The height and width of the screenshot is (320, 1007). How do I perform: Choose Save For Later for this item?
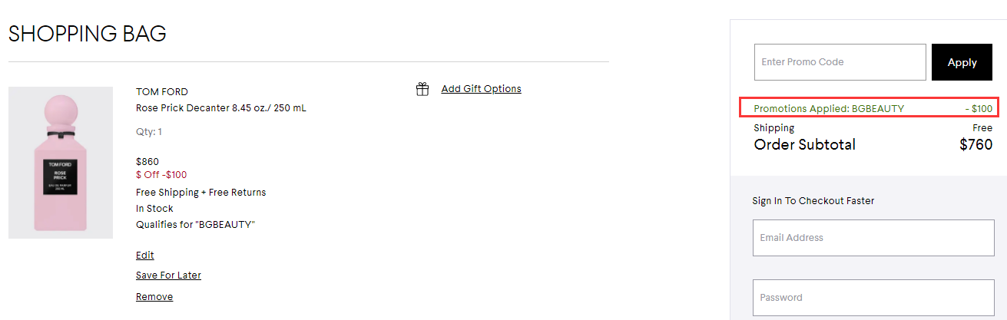(168, 275)
